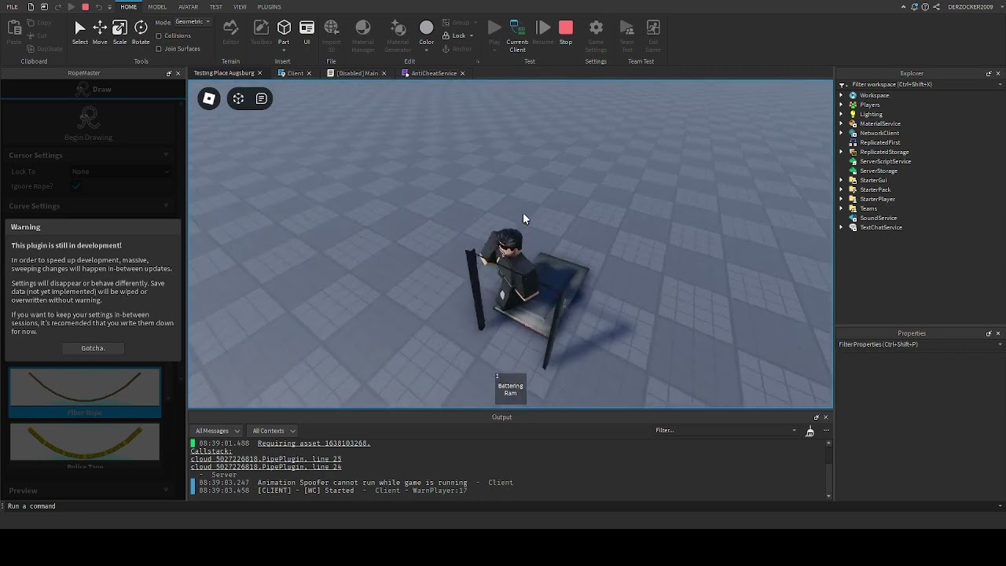1006x566 pixels.
Task: Open the AntiCheatService script tab
Action: [434, 73]
